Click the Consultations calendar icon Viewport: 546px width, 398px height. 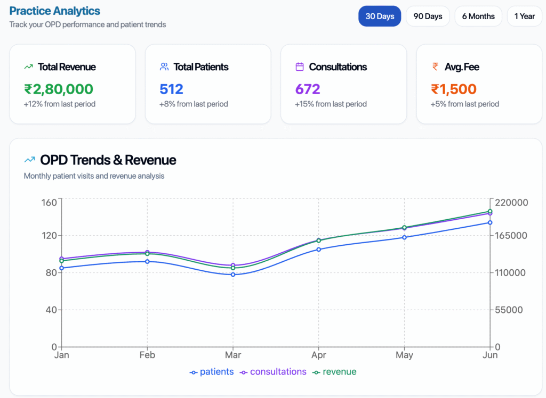300,67
